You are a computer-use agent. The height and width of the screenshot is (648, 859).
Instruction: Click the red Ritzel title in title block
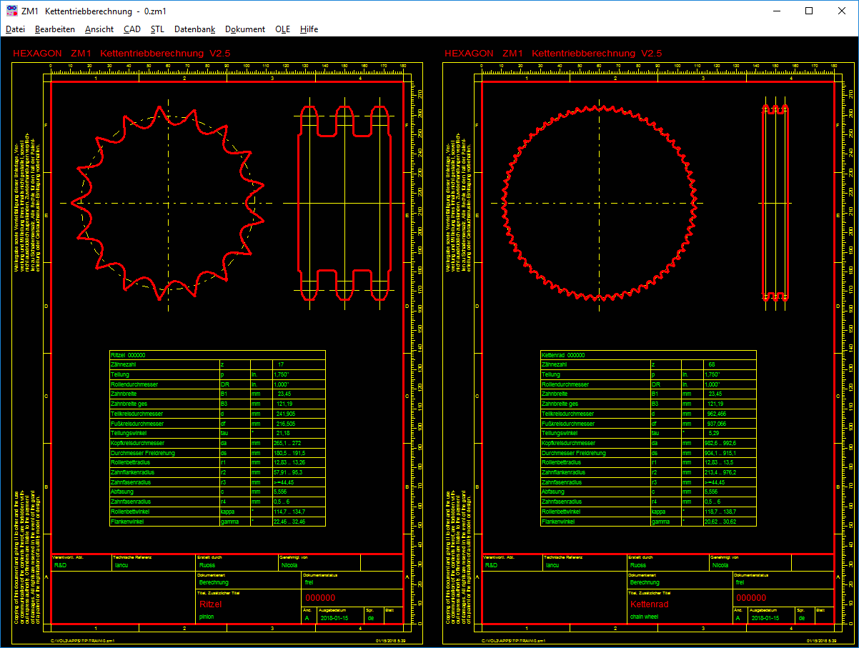point(211,604)
